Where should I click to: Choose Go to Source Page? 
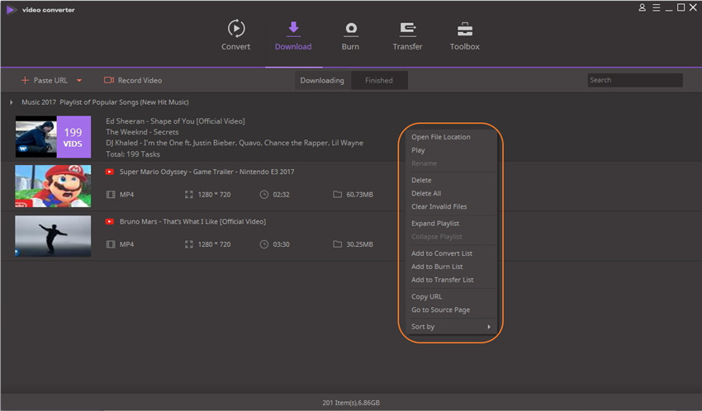(x=440, y=310)
